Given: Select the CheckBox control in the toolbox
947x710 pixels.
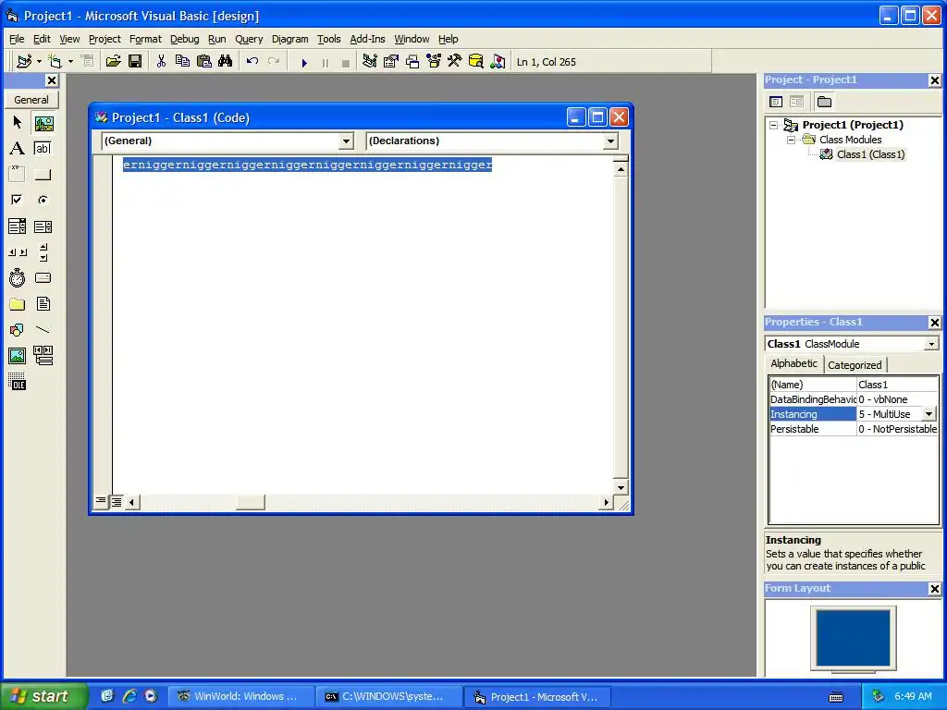Looking at the screenshot, I should 17,200.
